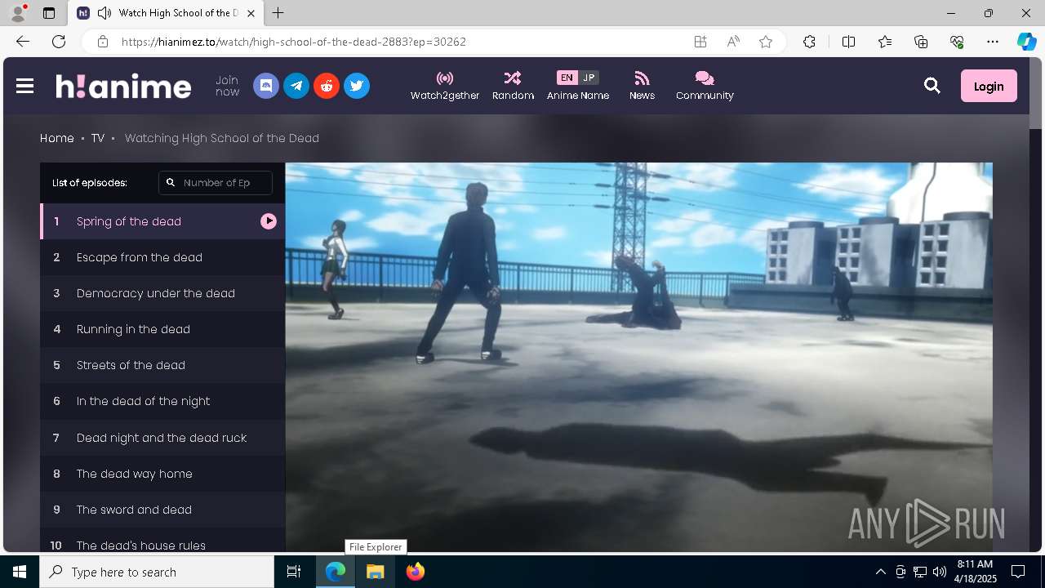
Task: Go back in the browser
Action: (23, 42)
